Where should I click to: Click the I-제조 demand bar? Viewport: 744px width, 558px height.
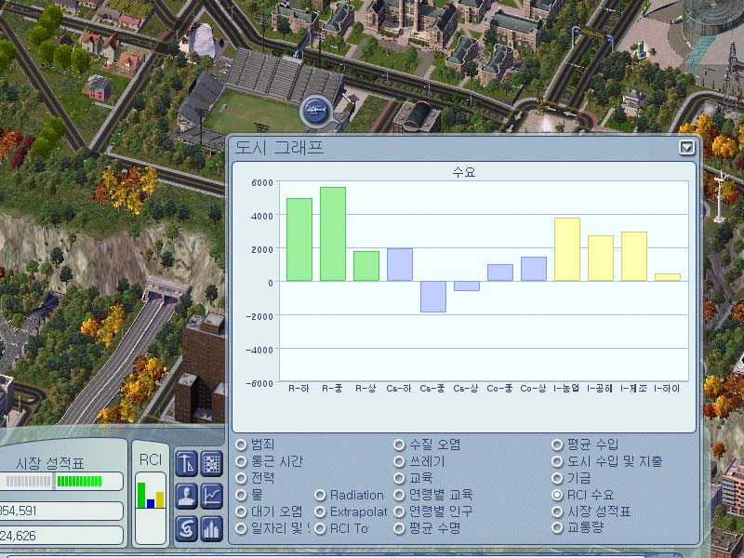click(x=634, y=257)
